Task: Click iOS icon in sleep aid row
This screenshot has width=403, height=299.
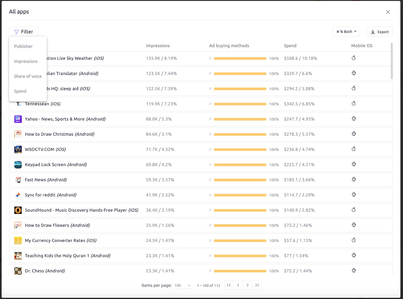Action: pyautogui.click(x=354, y=88)
